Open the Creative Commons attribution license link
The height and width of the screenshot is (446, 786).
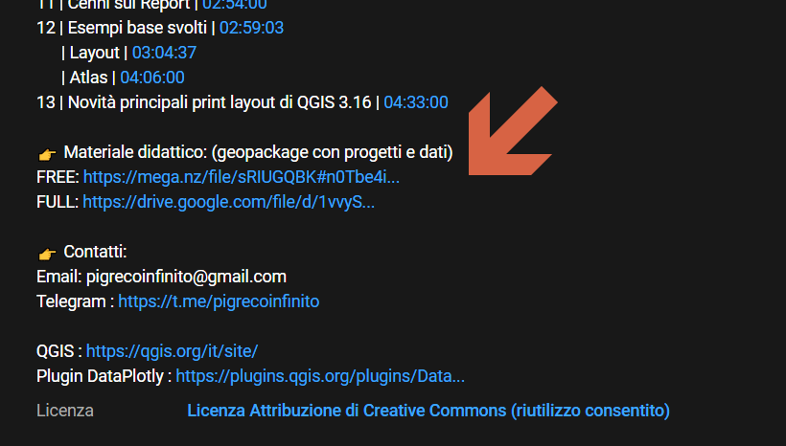point(428,411)
